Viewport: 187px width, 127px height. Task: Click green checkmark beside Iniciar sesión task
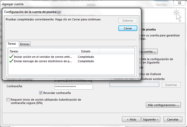click(x=11, y=56)
